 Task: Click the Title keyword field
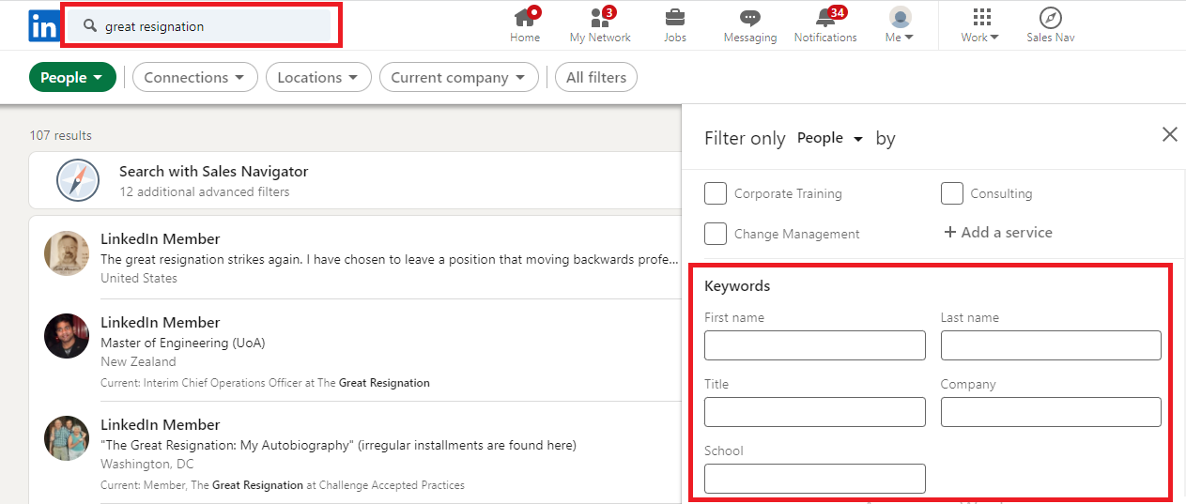point(814,412)
